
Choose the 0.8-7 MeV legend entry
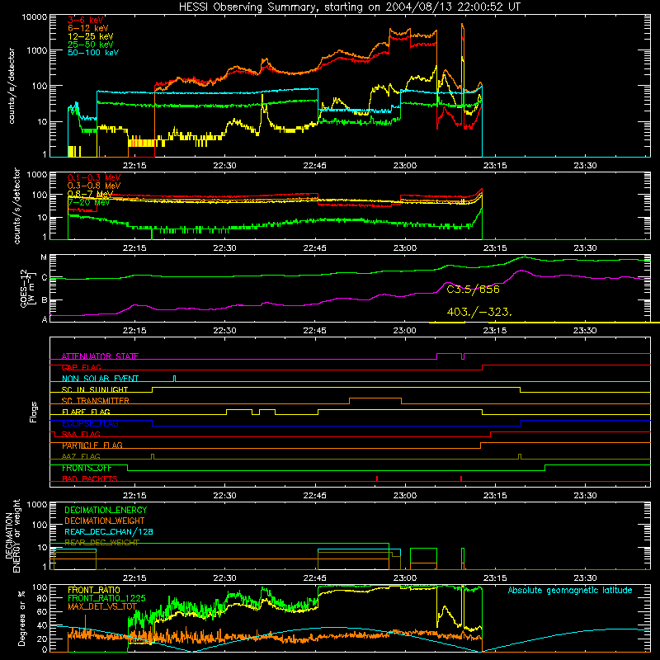point(90,194)
